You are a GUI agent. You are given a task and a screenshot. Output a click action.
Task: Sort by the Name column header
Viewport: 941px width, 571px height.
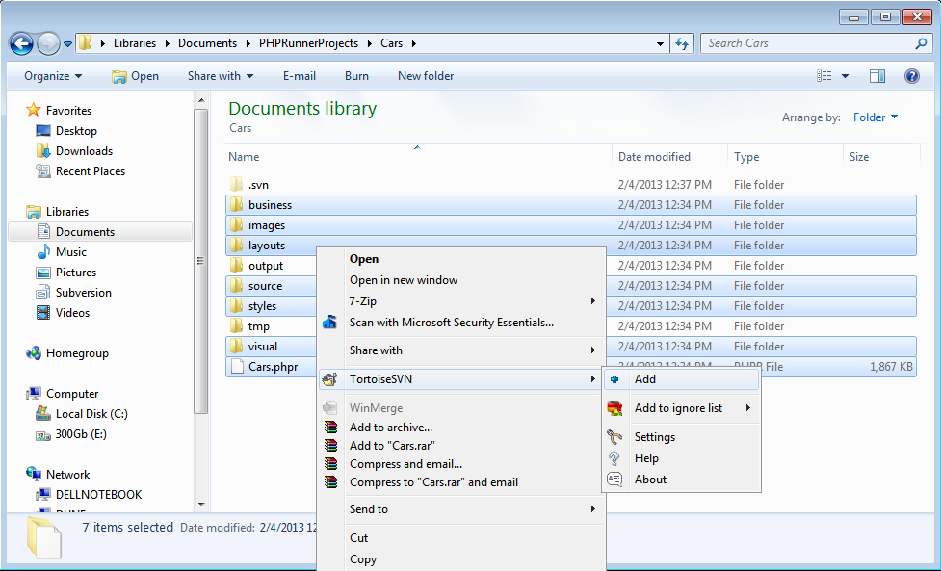[418, 157]
